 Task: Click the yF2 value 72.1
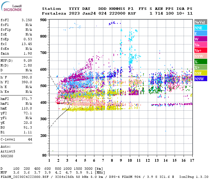pyautogui.click(x=28, y=113)
